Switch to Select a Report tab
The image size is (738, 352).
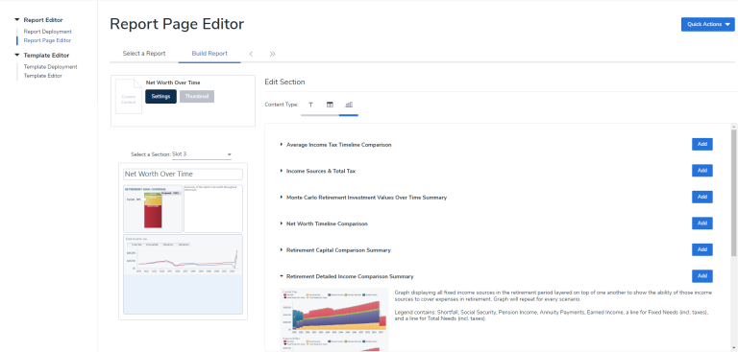[x=144, y=54]
